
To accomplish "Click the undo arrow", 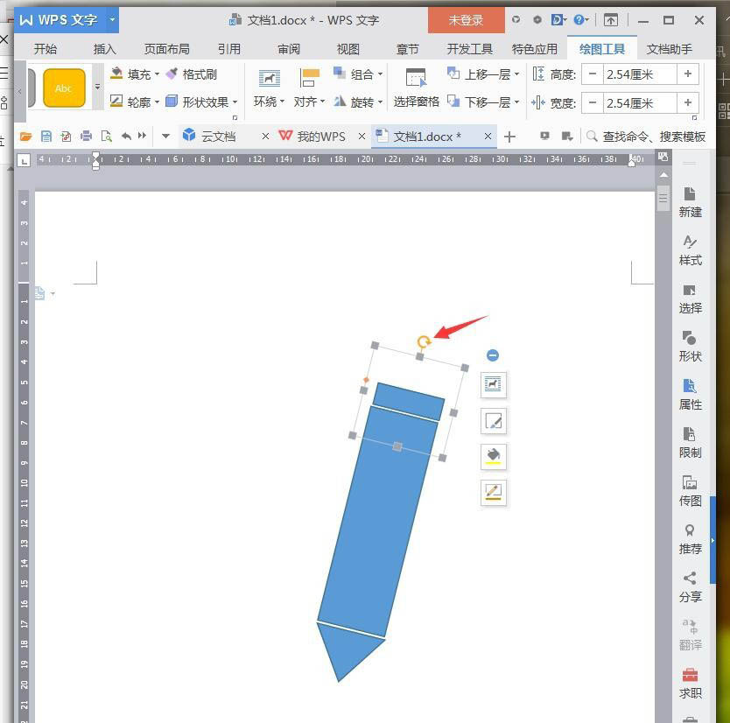I will 126,136.
